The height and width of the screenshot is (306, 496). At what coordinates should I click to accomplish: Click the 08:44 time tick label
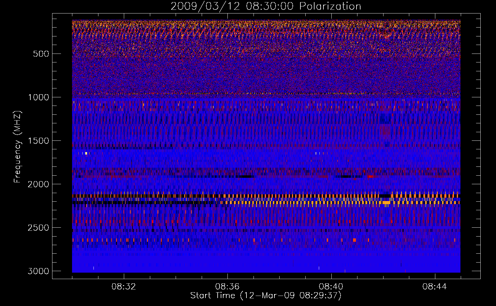[x=435, y=287]
